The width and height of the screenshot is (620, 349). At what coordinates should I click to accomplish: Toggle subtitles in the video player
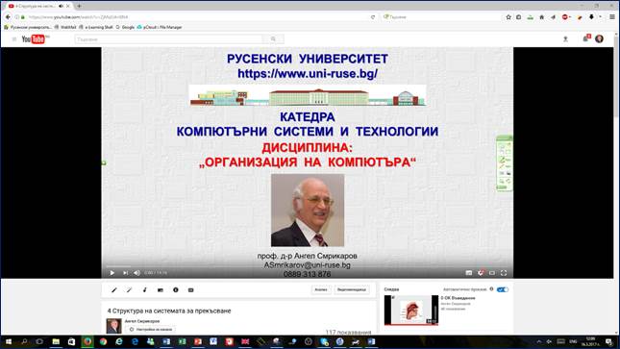[x=469, y=273]
